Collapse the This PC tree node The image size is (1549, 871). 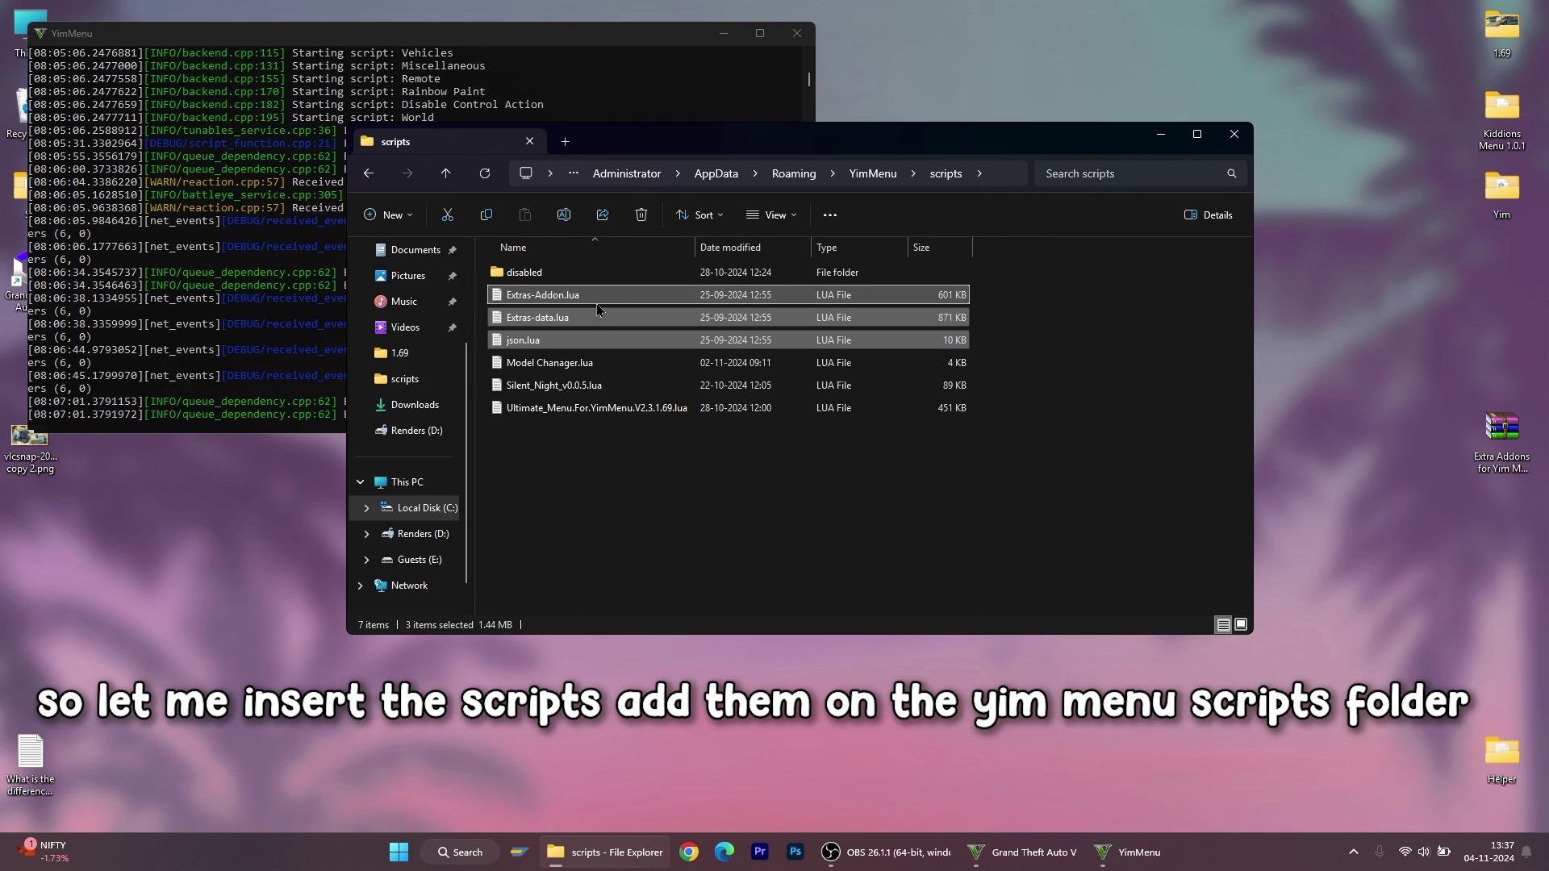(361, 482)
